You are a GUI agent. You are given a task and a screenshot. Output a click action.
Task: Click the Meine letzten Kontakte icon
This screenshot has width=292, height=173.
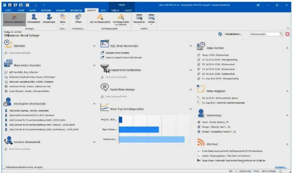pyautogui.click(x=8, y=63)
